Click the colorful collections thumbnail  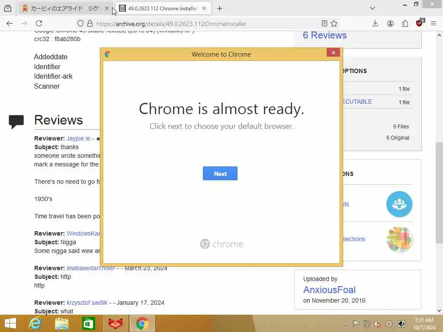pyautogui.click(x=399, y=239)
